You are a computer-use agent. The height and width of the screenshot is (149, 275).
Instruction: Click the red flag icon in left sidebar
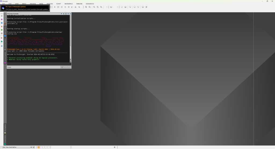pyautogui.click(x=2, y=38)
